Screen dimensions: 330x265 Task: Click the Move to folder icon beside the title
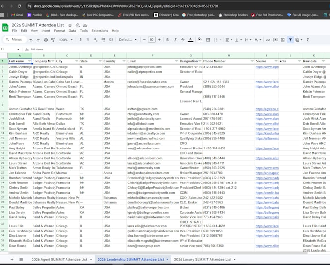(x=78, y=25)
